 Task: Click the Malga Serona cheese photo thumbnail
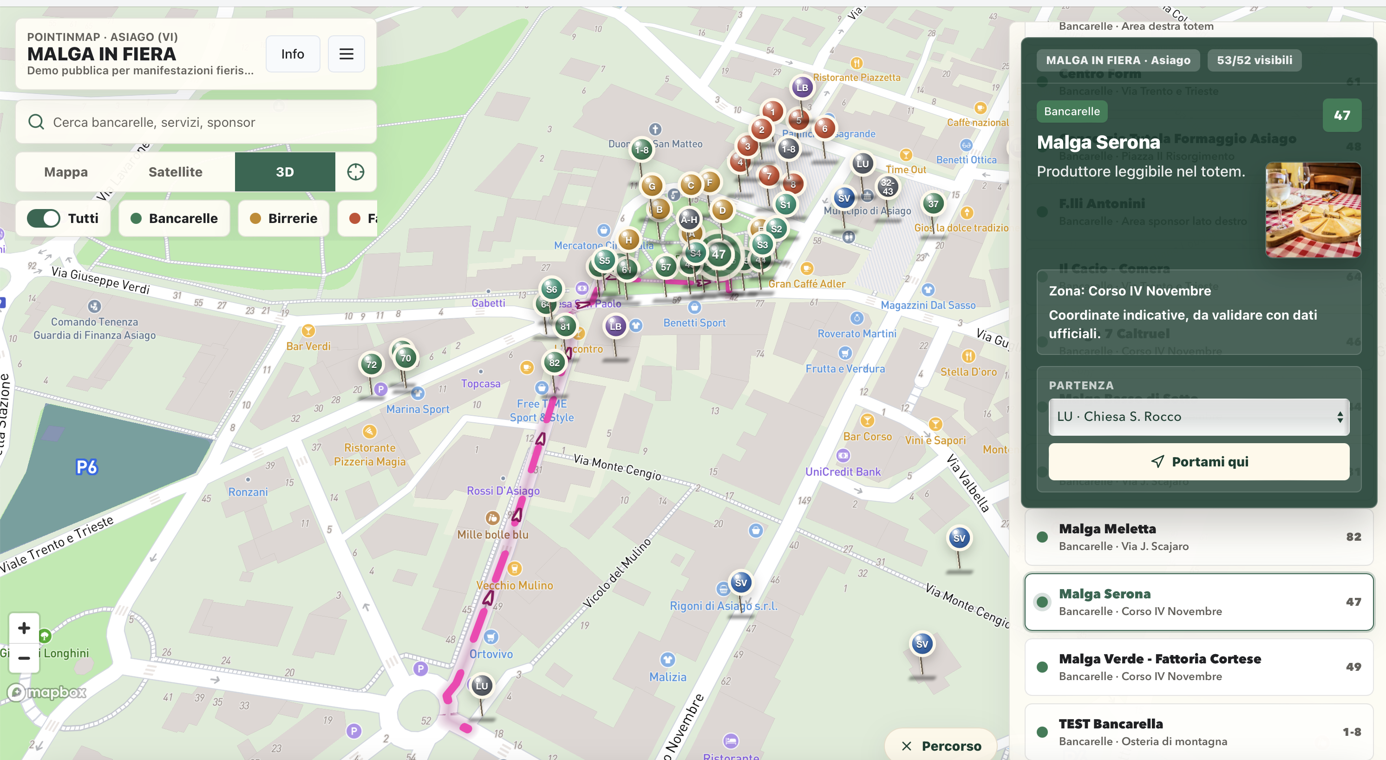pos(1313,210)
